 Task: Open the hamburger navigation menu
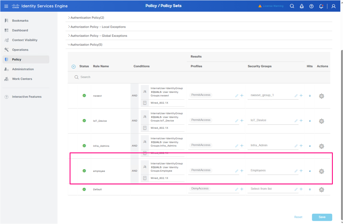pos(6,6)
